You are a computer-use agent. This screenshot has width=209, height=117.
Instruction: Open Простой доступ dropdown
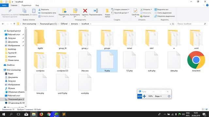coord(120,13)
